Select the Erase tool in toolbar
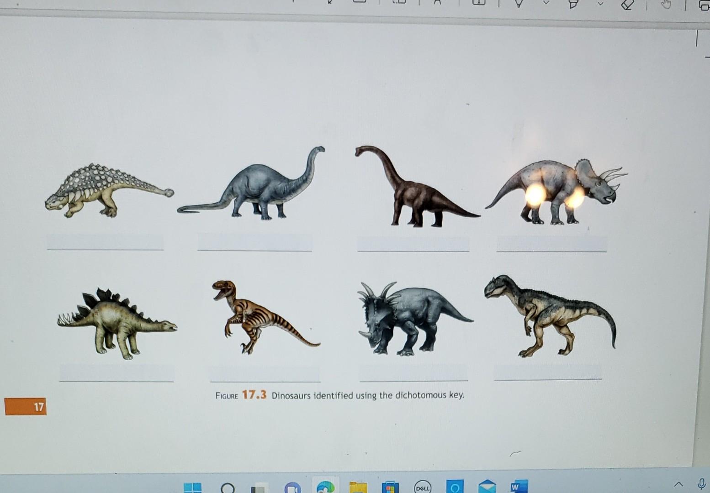The width and height of the screenshot is (710, 493). pos(628,5)
